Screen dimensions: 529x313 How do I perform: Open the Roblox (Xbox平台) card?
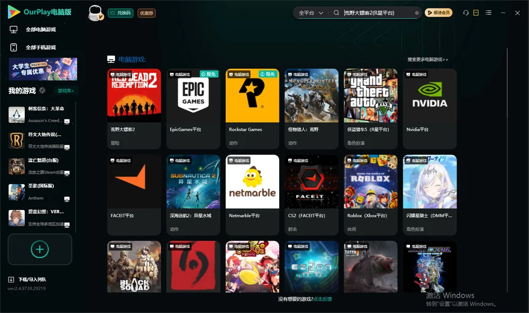point(370,195)
